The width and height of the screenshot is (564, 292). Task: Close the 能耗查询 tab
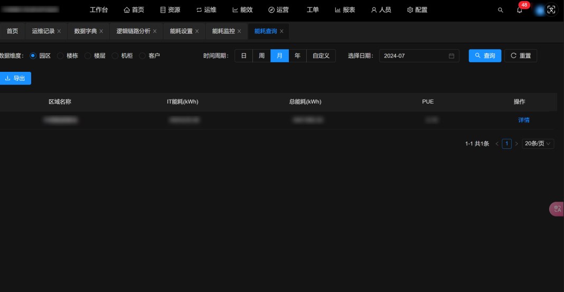tap(282, 31)
